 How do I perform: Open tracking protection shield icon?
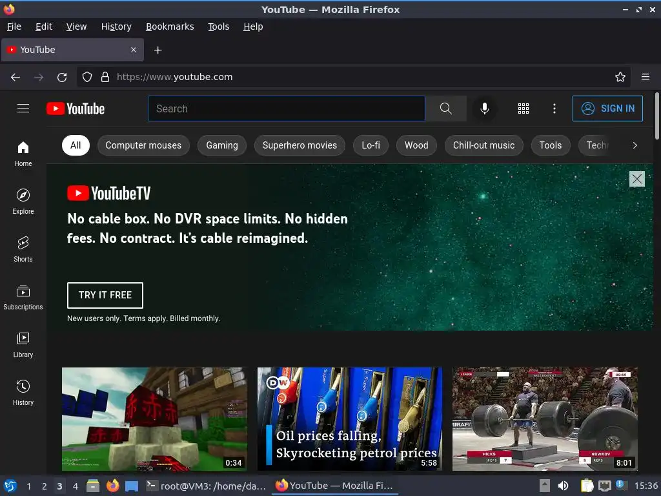tap(87, 77)
